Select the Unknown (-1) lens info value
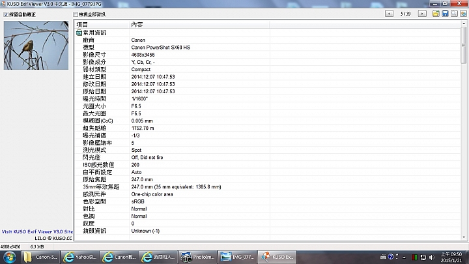Screen dimensions: 469x264 (145, 231)
